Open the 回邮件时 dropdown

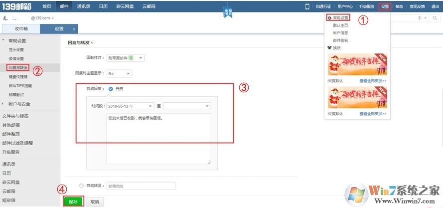[x=126, y=58]
